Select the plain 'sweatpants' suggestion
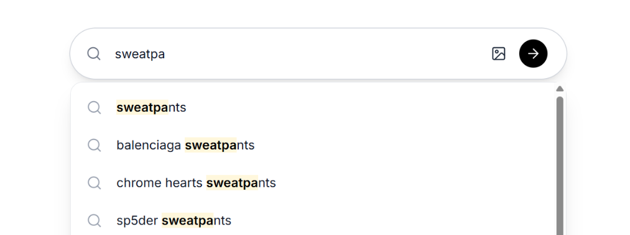630x235 pixels. tap(313, 107)
